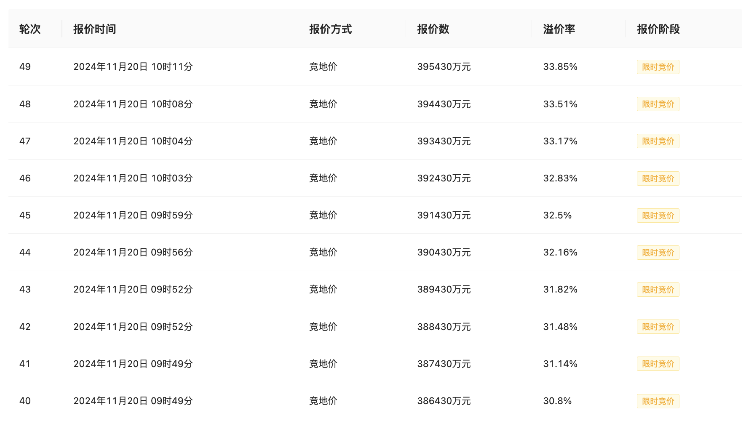Select the 31.14% premium rate cell

pos(560,364)
